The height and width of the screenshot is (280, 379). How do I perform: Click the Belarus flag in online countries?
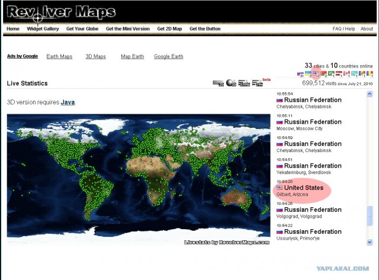324,73
